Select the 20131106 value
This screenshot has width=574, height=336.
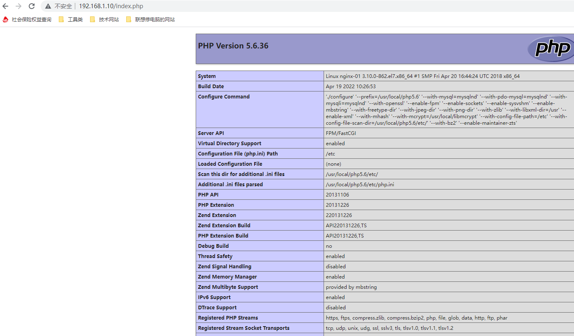338,195
